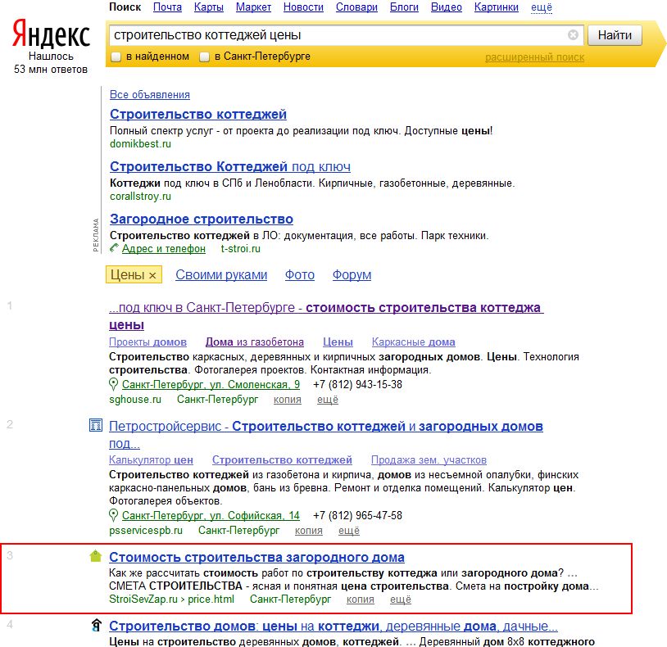
Task: Click the Petrostroyservice site favicon
Action: tap(96, 425)
